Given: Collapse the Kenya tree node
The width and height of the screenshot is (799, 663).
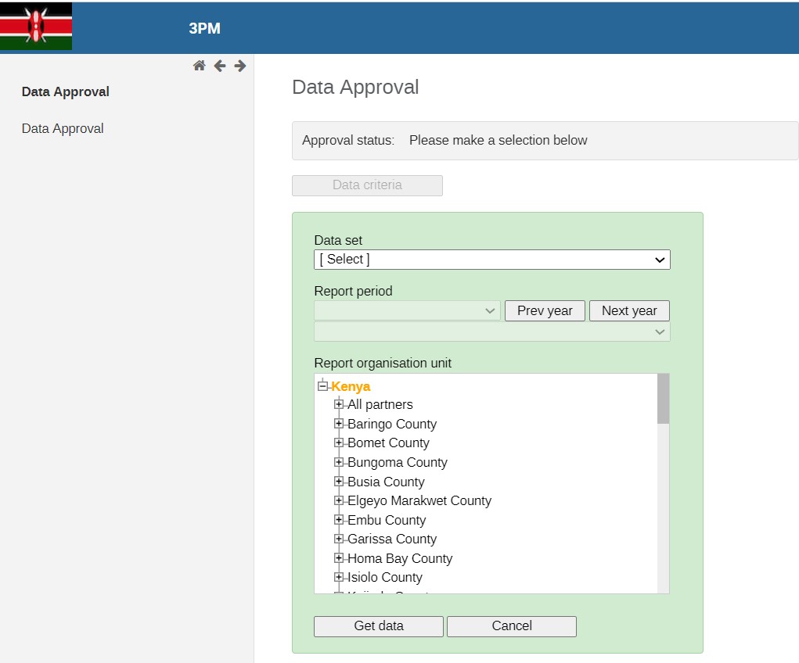Looking at the screenshot, I should pos(322,386).
